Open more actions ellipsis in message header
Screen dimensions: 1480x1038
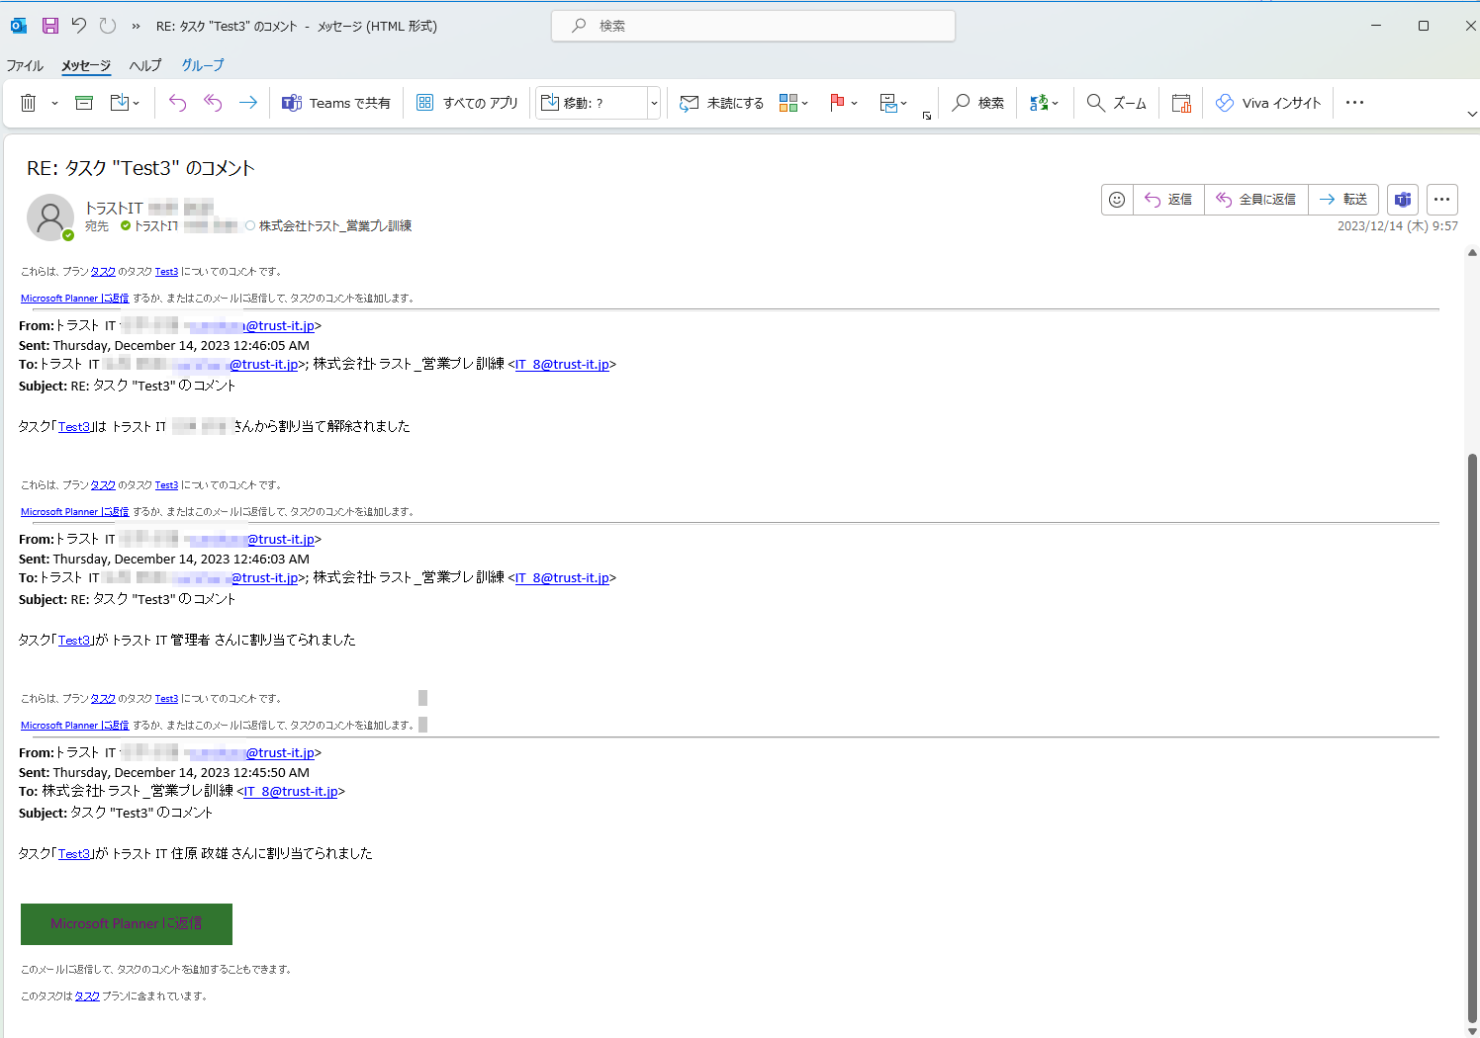tap(1442, 200)
